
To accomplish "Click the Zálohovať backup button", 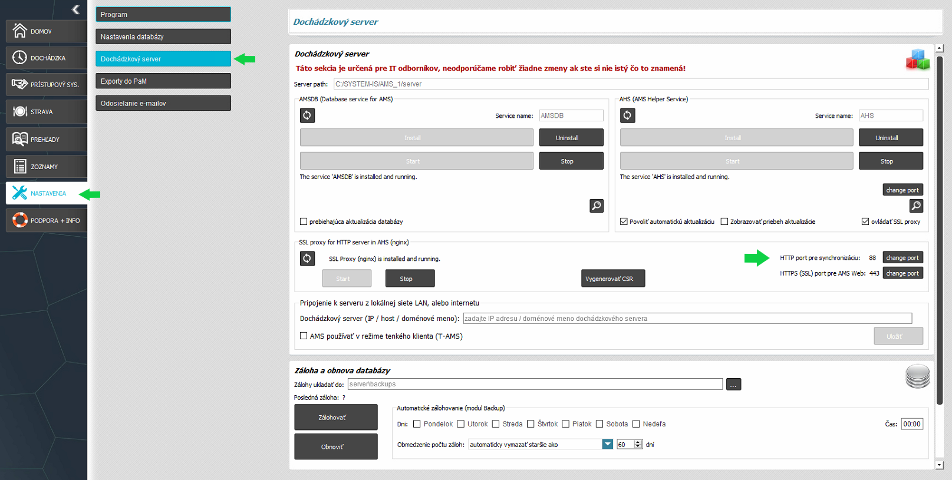I will (336, 417).
